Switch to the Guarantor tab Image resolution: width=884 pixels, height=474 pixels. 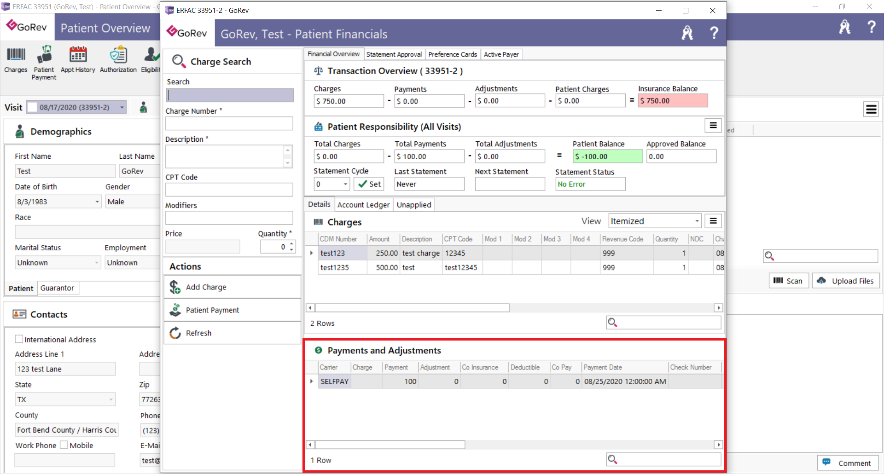(x=57, y=288)
